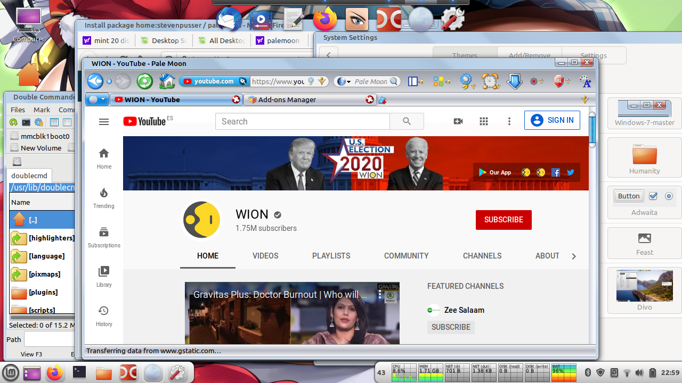The image size is (682, 383).
Task: Open new tab button beside Add-ons Manager
Action: pos(382,100)
